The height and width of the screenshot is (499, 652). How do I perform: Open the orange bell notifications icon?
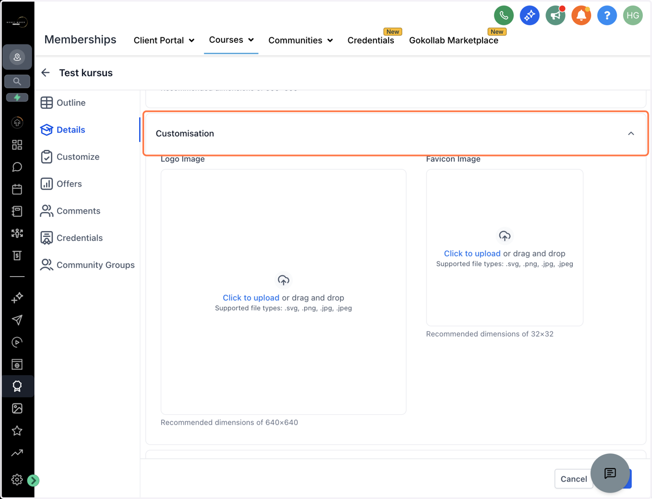581,16
